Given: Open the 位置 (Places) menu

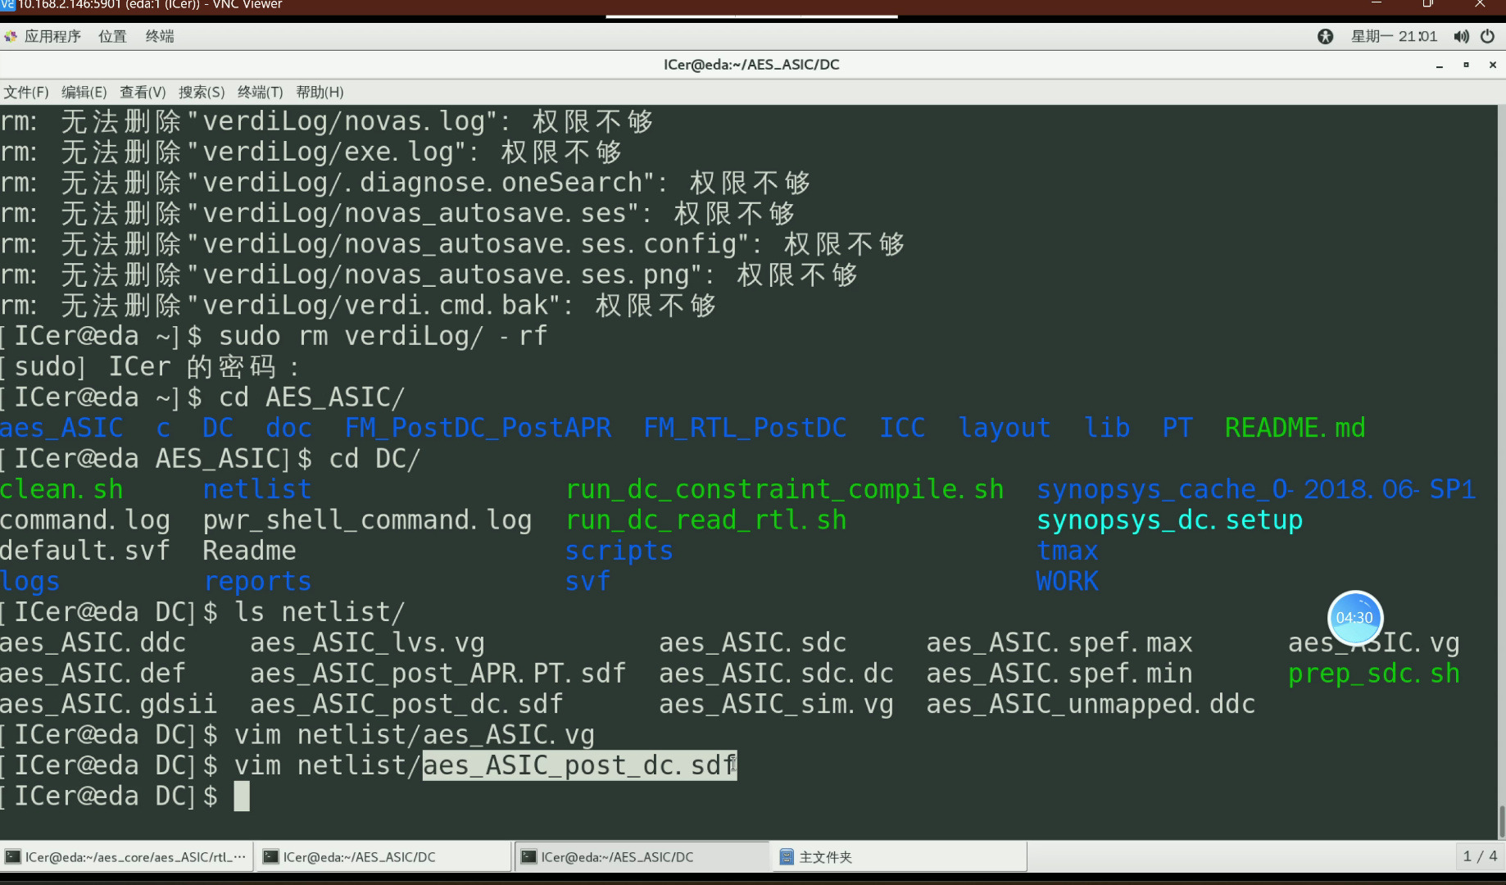Looking at the screenshot, I should tap(112, 36).
